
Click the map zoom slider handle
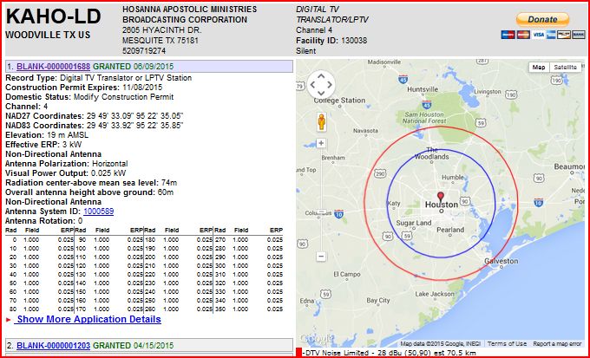(321, 212)
